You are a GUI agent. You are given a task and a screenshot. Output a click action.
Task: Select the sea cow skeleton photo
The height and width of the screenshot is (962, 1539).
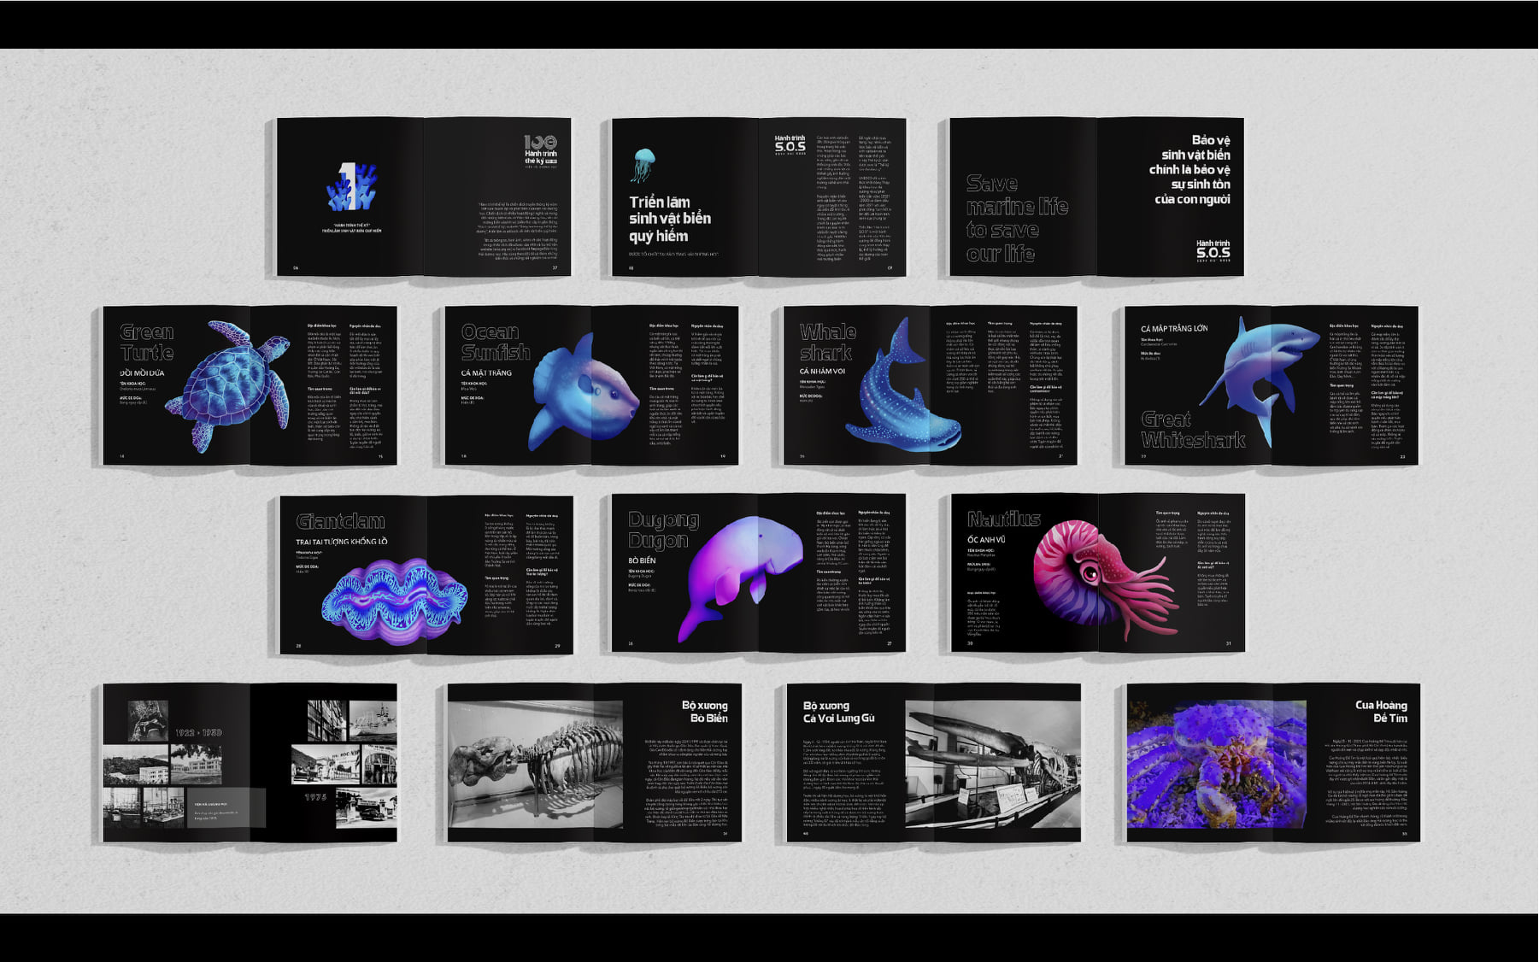[x=535, y=763]
